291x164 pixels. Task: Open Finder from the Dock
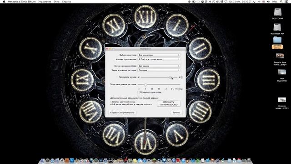42,161
